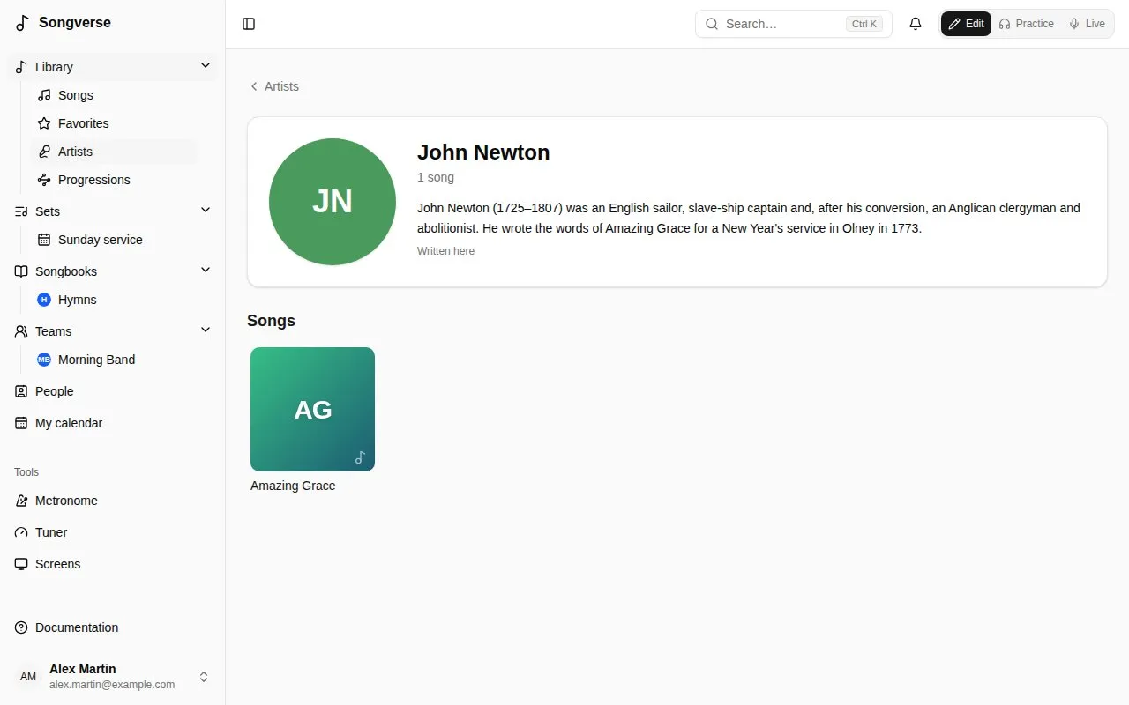Click the AM user avatar
The height and width of the screenshot is (705, 1129).
coord(28,677)
